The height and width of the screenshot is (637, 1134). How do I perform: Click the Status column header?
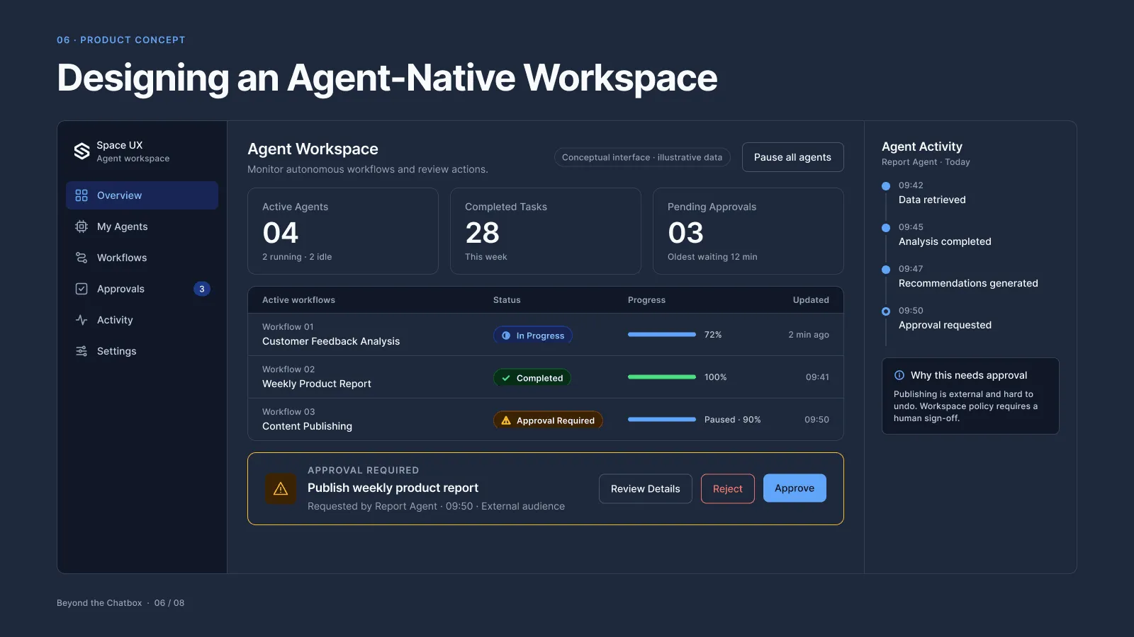click(x=507, y=300)
